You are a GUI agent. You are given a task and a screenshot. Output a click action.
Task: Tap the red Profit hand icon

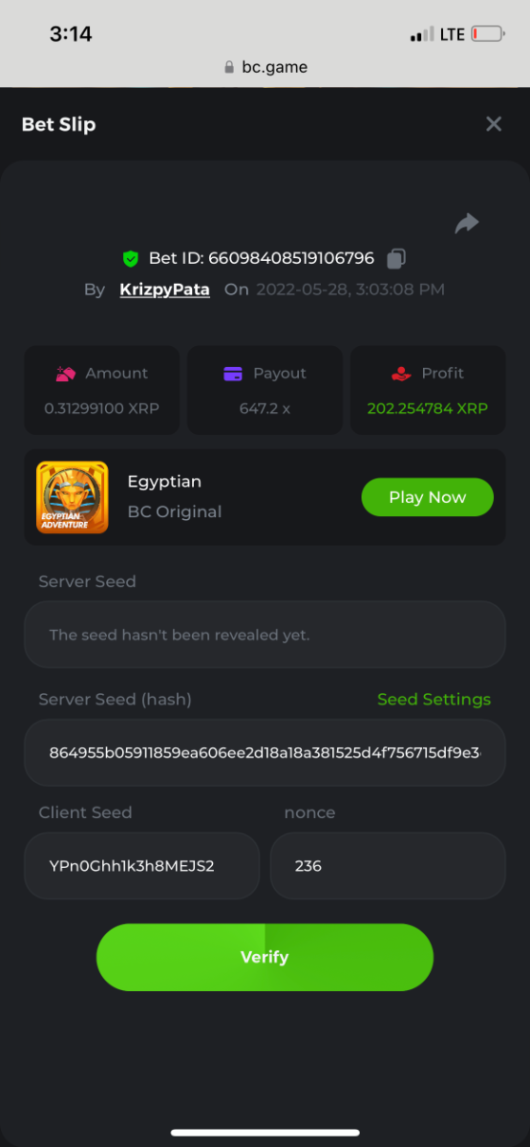tap(401, 374)
